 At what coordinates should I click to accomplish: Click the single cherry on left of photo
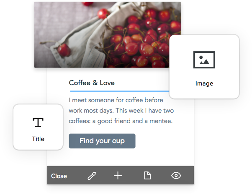[x=64, y=50]
